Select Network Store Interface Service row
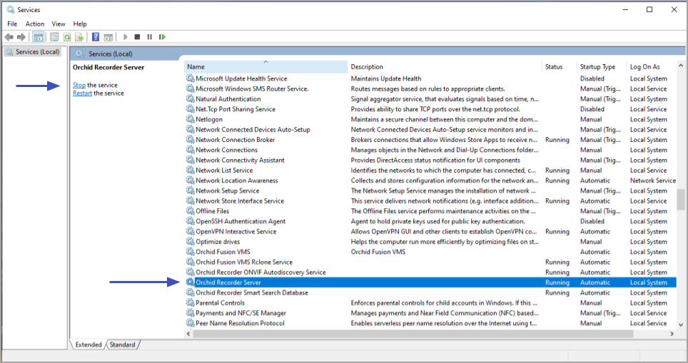 430,201
